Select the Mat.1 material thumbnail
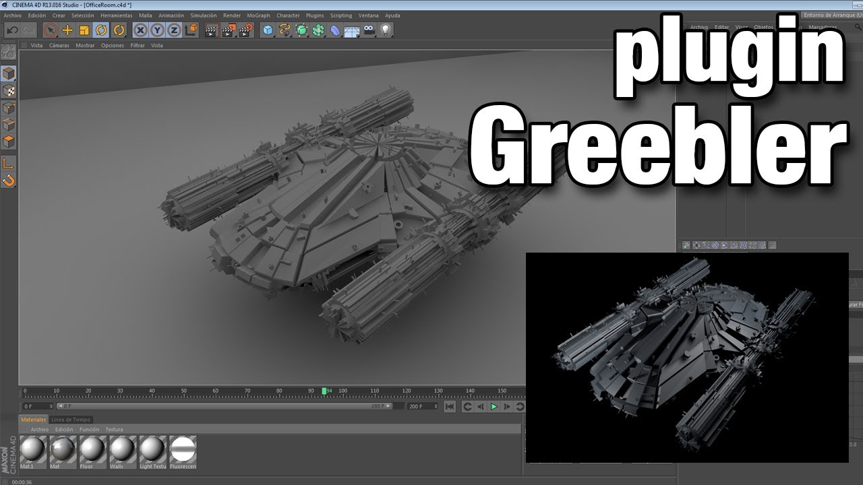The image size is (863, 485). tap(32, 452)
